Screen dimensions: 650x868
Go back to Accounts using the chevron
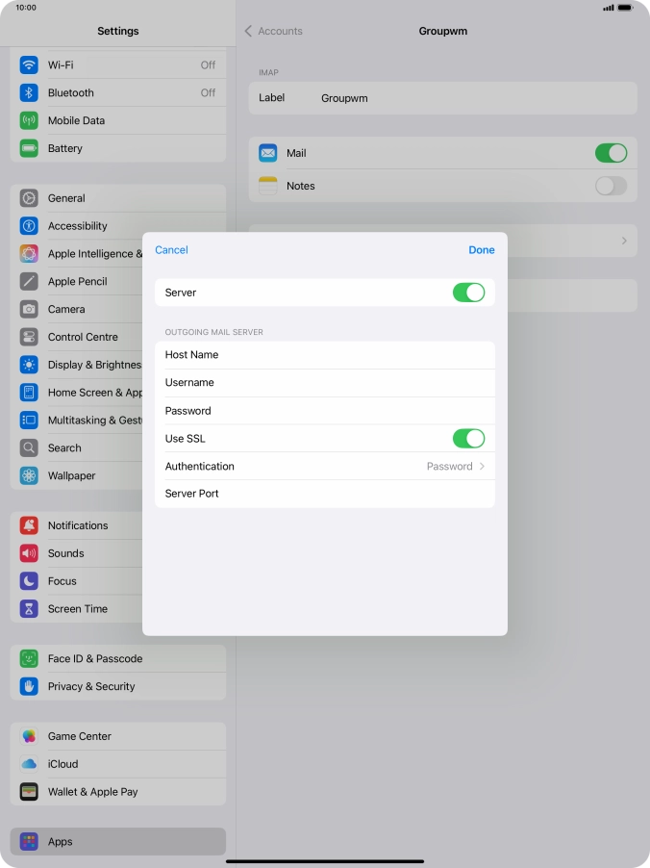pos(248,32)
